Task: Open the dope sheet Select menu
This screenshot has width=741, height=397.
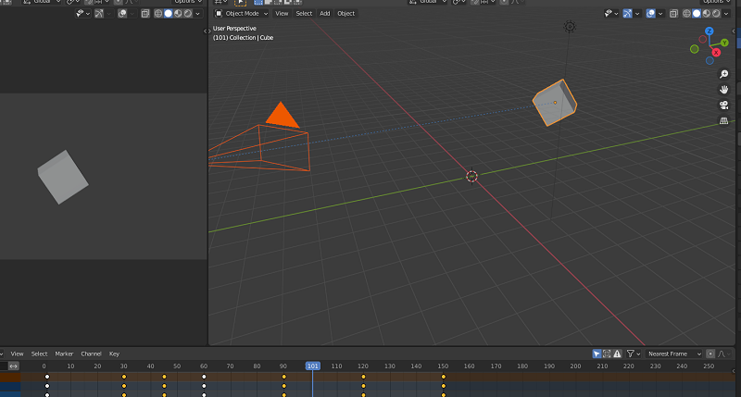Action: (x=39, y=354)
